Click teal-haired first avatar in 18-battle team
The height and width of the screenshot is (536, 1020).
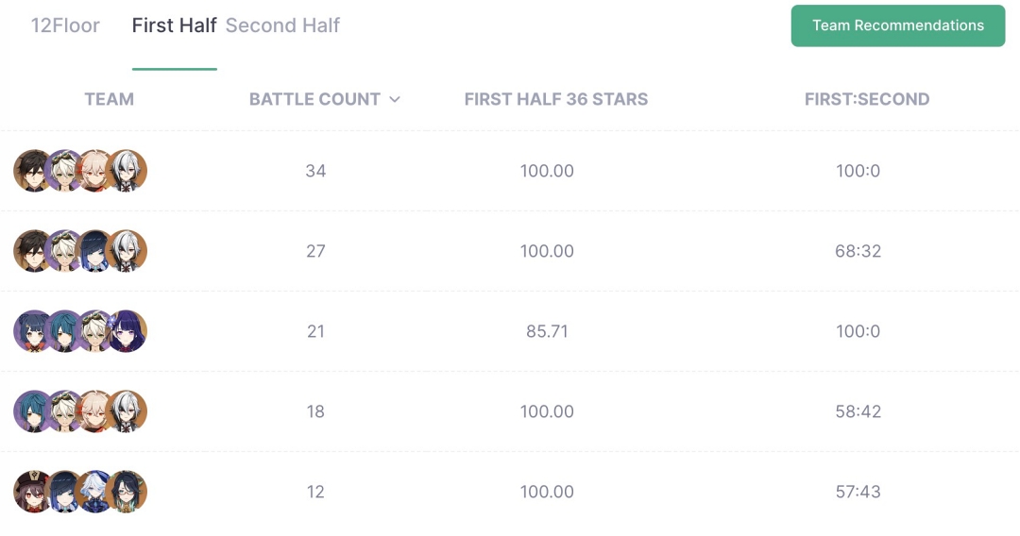point(34,411)
